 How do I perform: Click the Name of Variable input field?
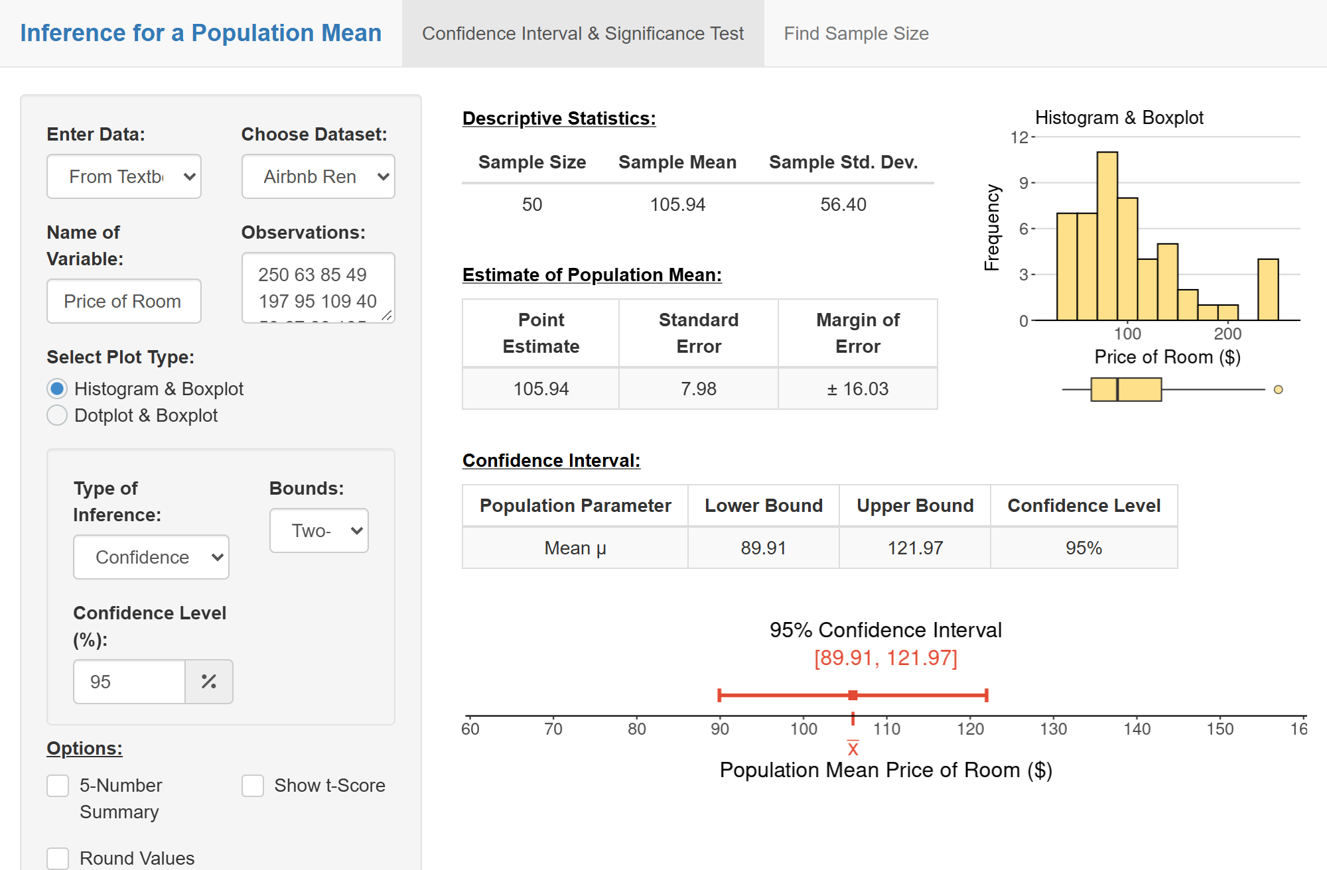(x=124, y=301)
